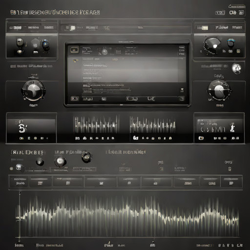Click the small blue-ringed knob in top-right panel
The height and width of the screenshot is (250, 250).
point(231,42)
